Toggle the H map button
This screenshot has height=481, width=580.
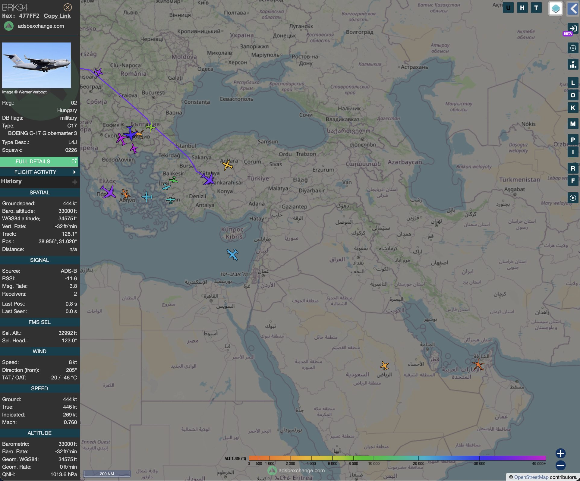point(522,8)
